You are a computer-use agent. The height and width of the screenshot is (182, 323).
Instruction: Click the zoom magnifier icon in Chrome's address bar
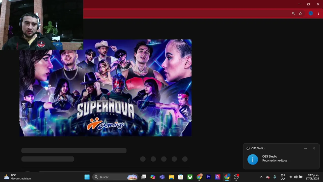pyautogui.click(x=293, y=13)
